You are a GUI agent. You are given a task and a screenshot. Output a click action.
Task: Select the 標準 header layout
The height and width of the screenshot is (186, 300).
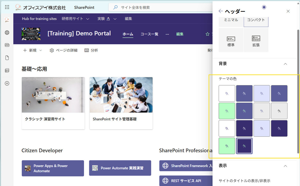click(x=231, y=40)
